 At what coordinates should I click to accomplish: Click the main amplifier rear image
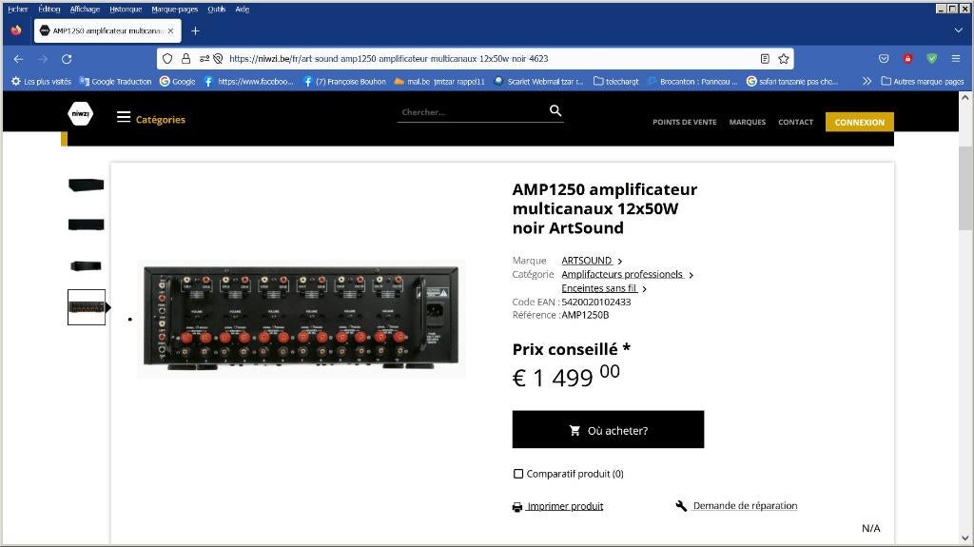[302, 319]
